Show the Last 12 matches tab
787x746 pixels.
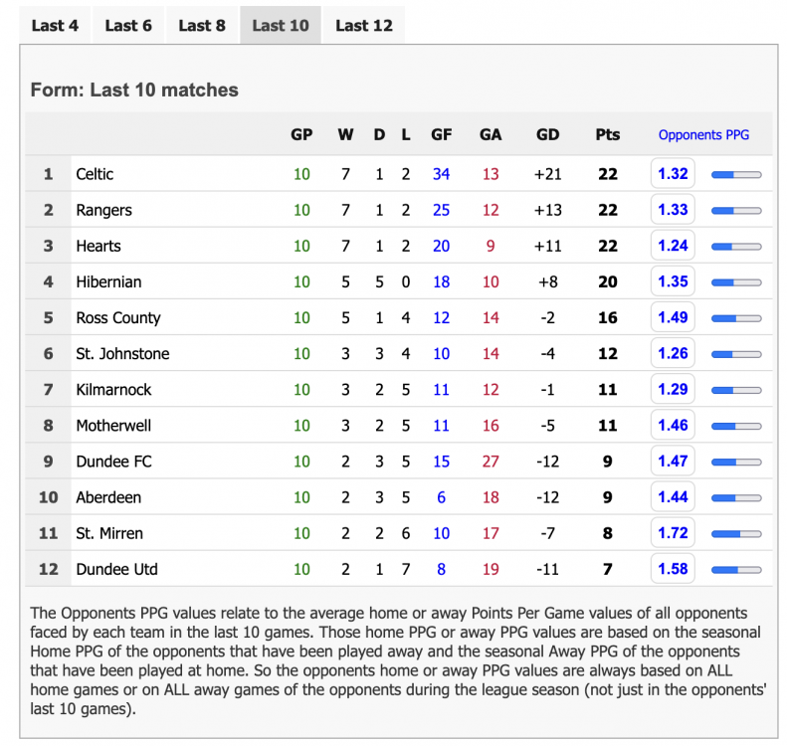click(x=364, y=26)
